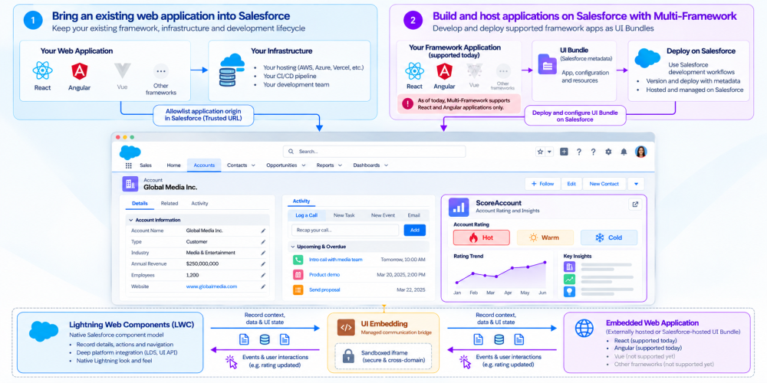767x383 pixels.
Task: Click the React icon in Your Web Application
Action: point(42,70)
